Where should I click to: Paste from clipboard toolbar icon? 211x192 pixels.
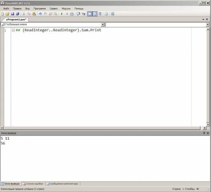tap(34, 14)
